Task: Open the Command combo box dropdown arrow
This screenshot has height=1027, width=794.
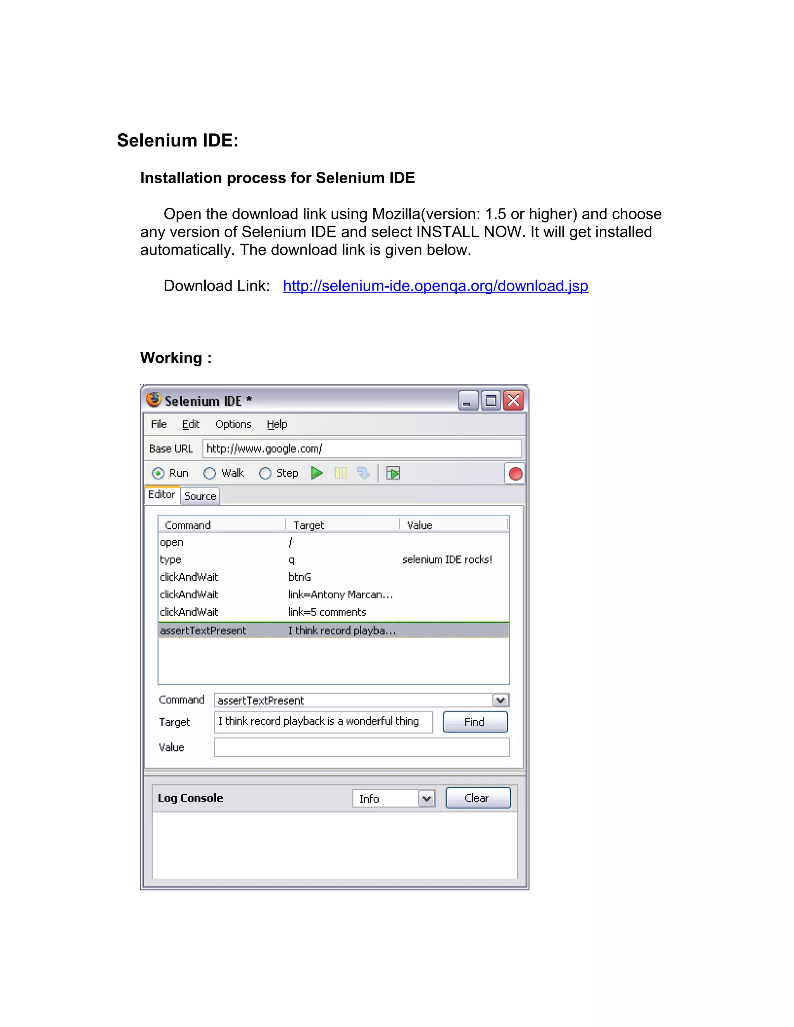Action: click(x=501, y=700)
